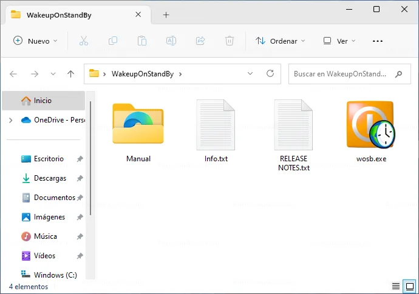Select Windows (C:) drive in sidebar
The image size is (419, 294).
(x=49, y=275)
